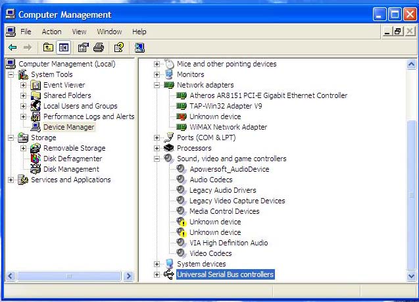Click the Event Viewer icon

(x=36, y=85)
